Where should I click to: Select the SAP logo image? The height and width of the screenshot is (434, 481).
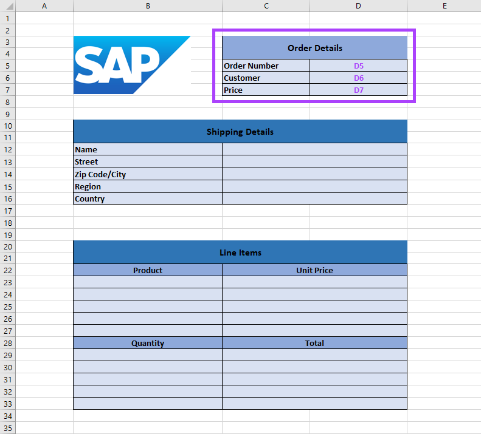[x=132, y=65]
